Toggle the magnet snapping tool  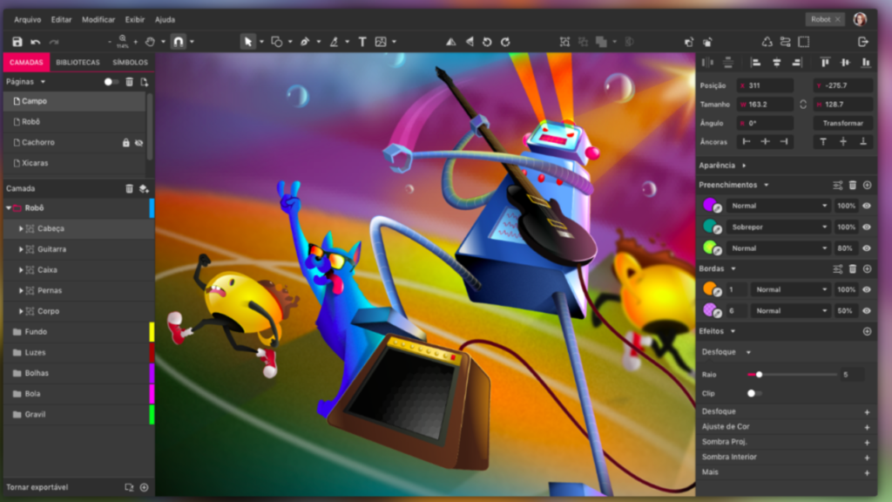tap(178, 42)
